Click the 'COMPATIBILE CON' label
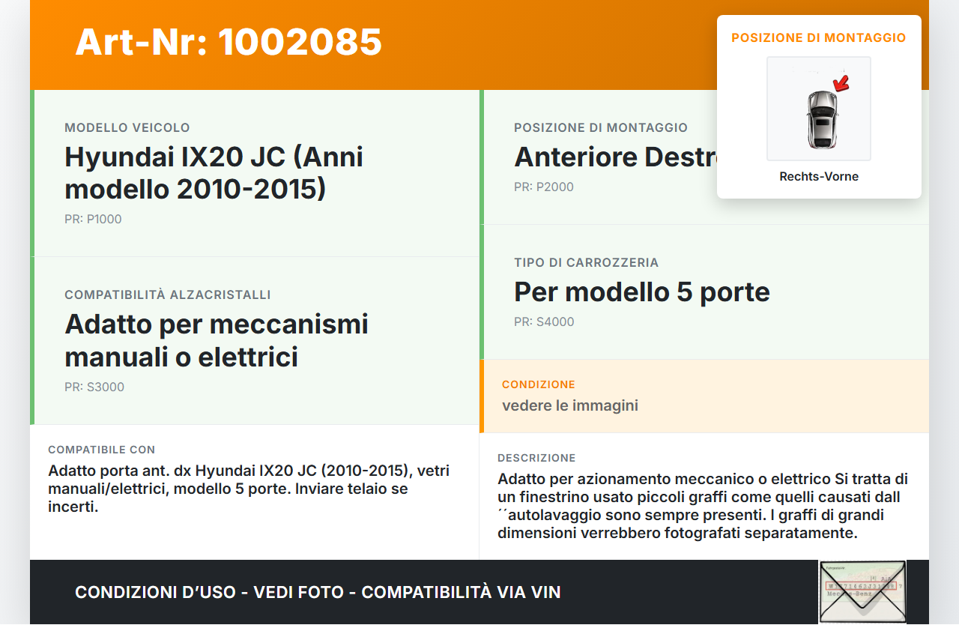This screenshot has height=625, width=959. (x=102, y=450)
